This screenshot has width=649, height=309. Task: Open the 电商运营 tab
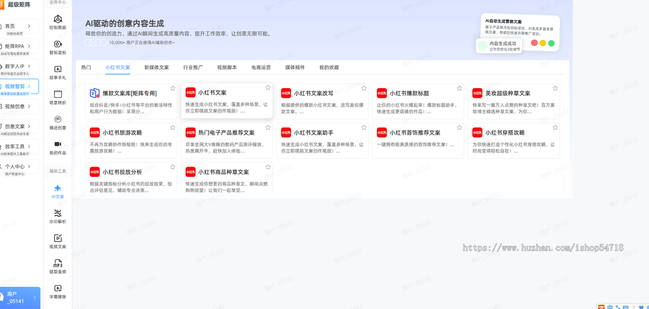pos(261,68)
